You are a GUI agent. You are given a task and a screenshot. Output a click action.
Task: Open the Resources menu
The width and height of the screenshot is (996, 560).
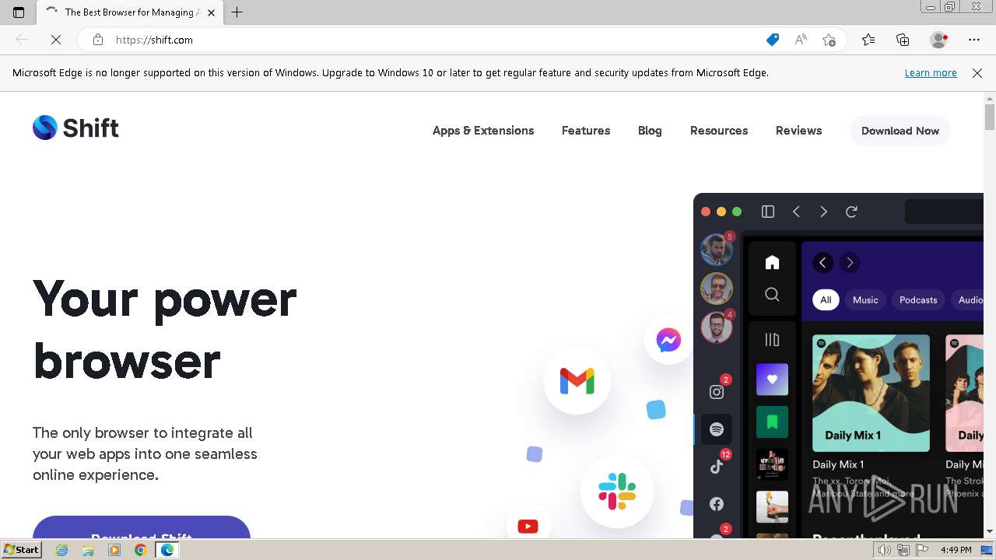pyautogui.click(x=719, y=131)
